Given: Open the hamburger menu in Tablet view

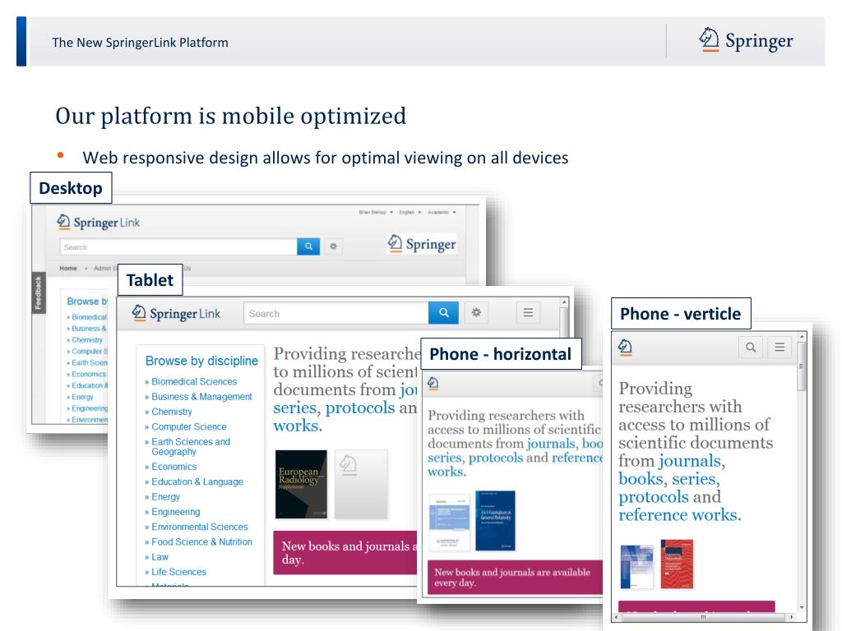Looking at the screenshot, I should tap(529, 313).
